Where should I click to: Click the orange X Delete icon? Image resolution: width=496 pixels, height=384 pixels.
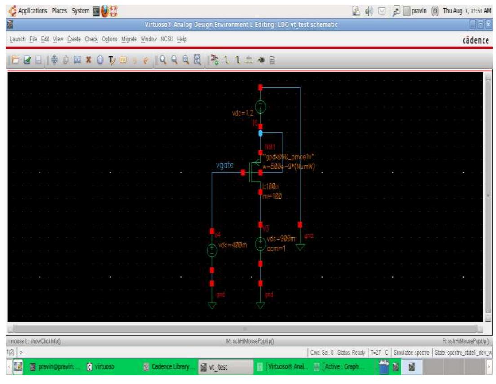coord(89,60)
